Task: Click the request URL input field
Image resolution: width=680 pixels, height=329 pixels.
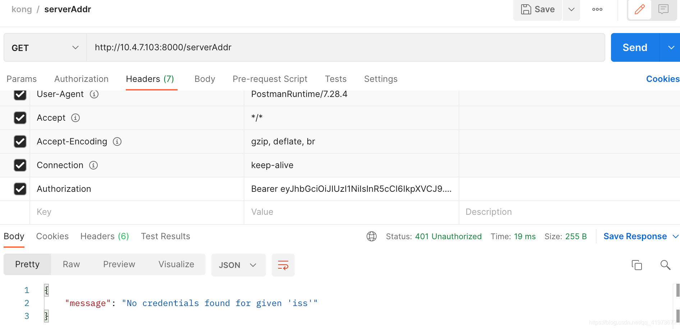Action: point(345,47)
